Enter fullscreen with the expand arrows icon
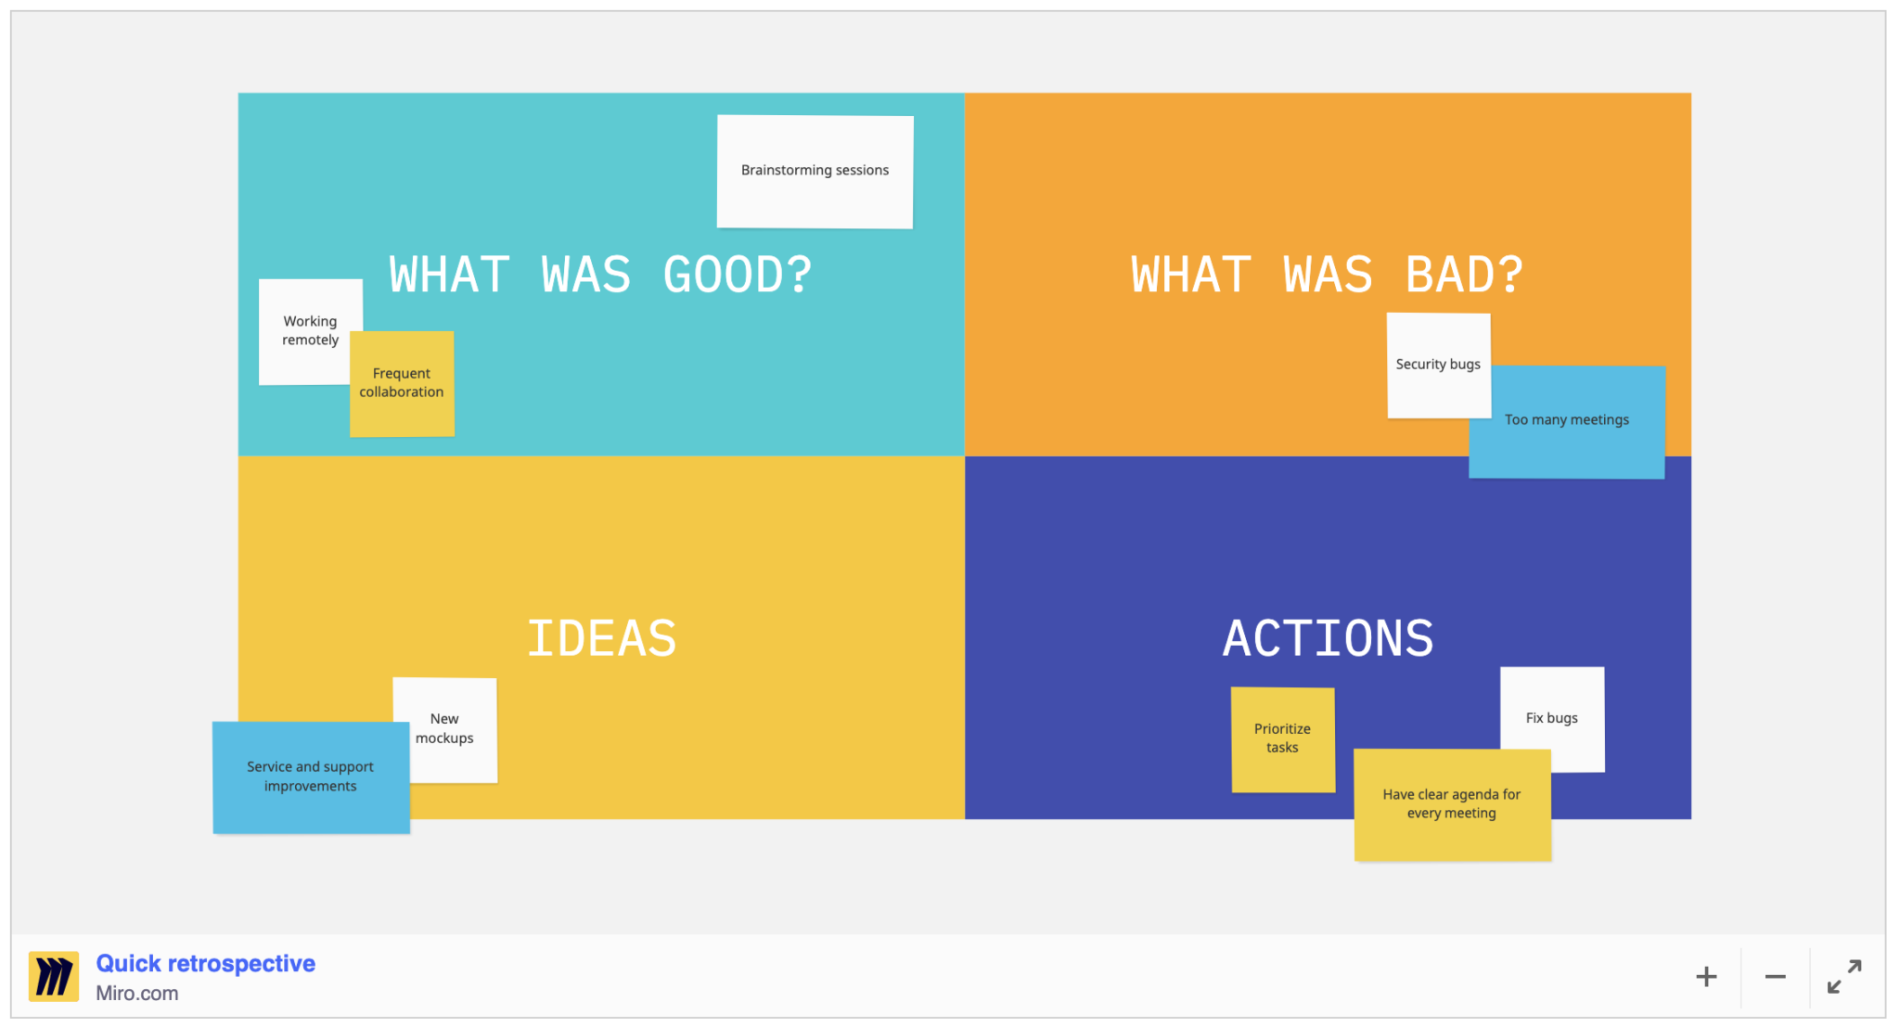1900x1027 pixels. coord(1843,976)
